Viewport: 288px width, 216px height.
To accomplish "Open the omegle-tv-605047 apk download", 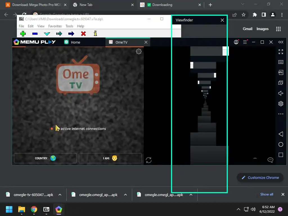I will (30, 195).
